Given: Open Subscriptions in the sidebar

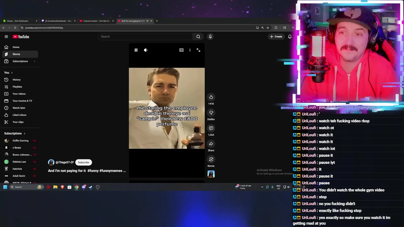Looking at the screenshot, I should (20, 61).
